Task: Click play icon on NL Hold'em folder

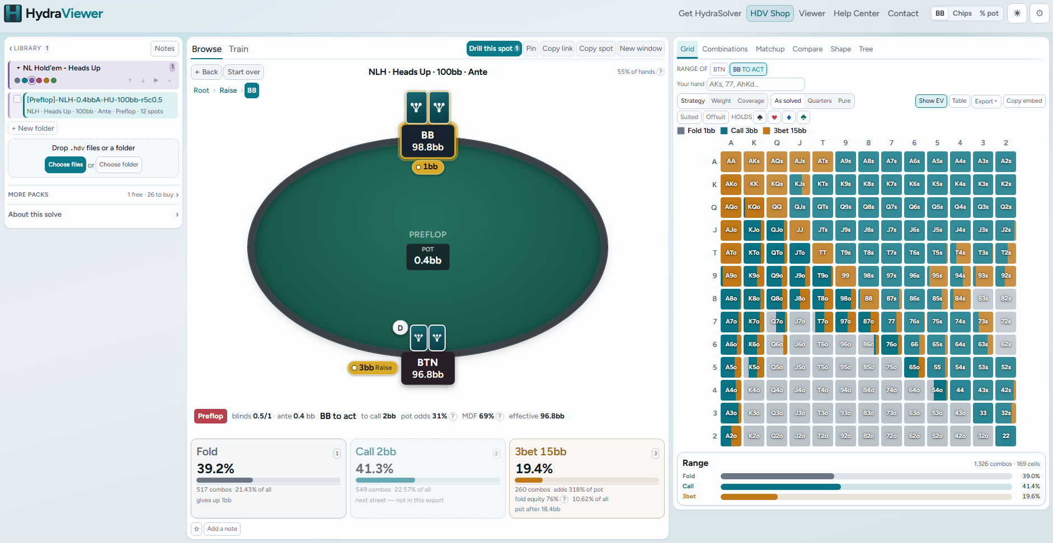Action: coord(156,80)
